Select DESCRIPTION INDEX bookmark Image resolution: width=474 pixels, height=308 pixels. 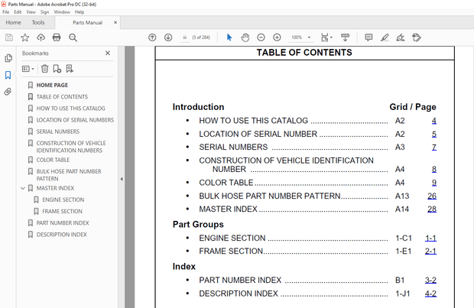pos(61,235)
